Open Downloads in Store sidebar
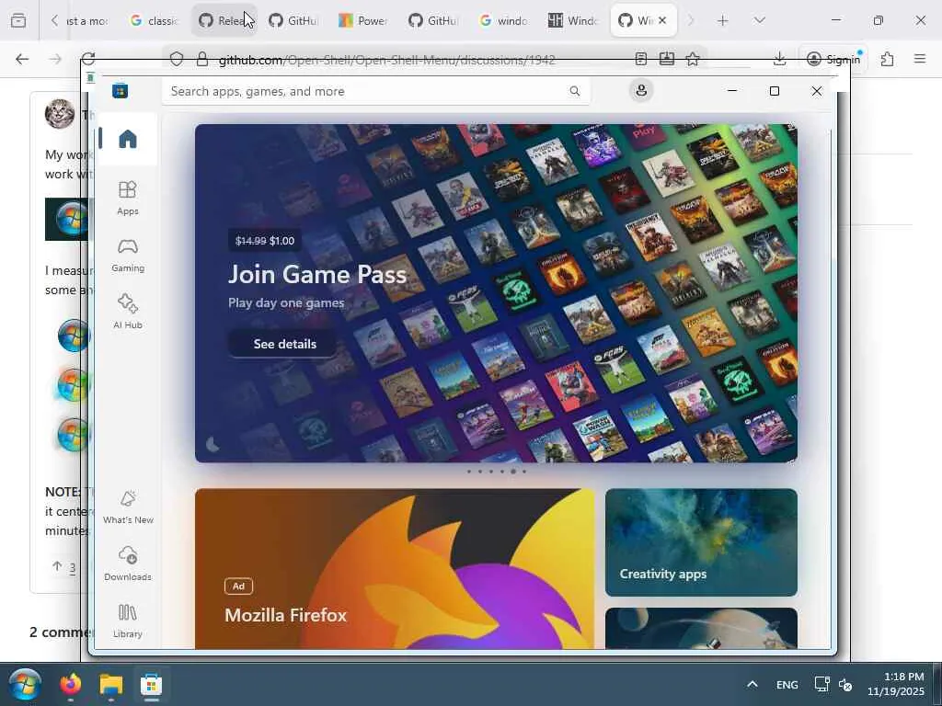Image resolution: width=942 pixels, height=706 pixels. click(x=128, y=564)
